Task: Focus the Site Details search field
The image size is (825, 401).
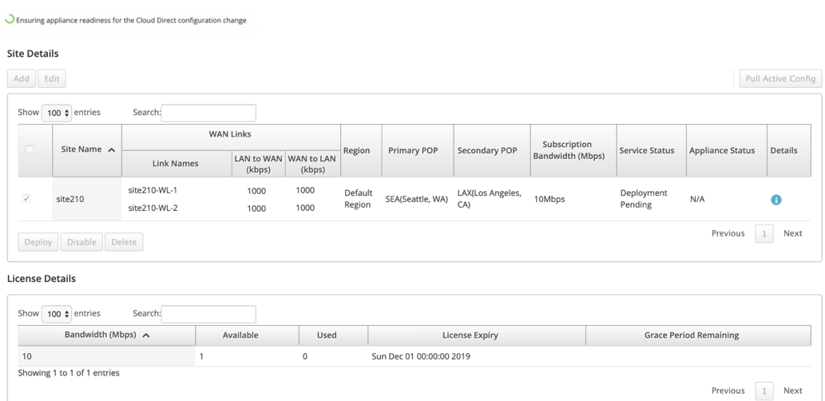Action: 208,113
